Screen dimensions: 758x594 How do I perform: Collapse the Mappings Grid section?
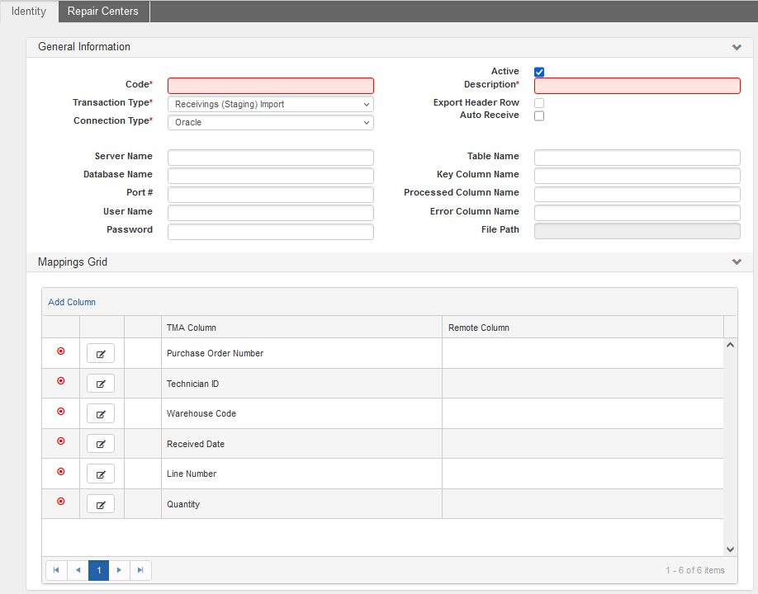tap(737, 262)
